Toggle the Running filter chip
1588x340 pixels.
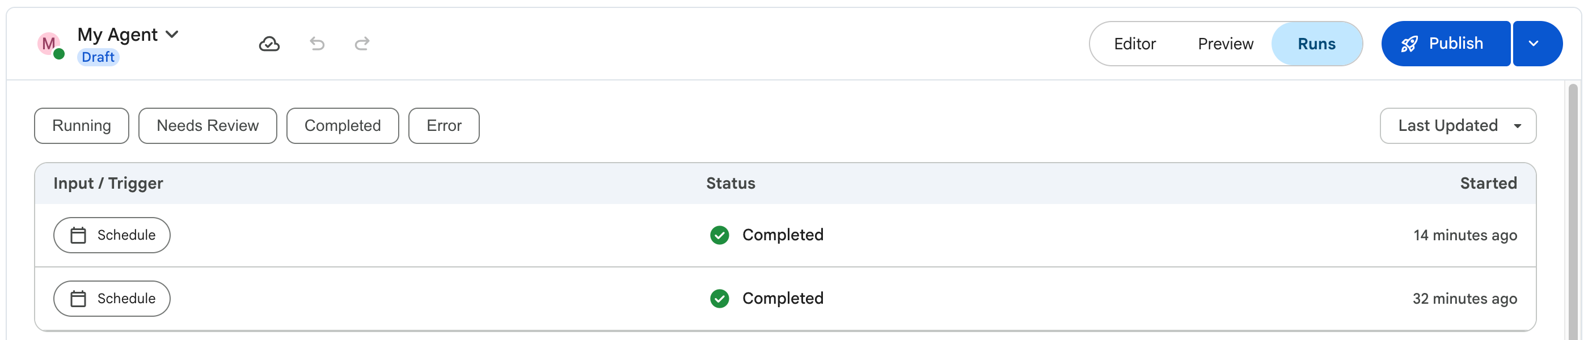[81, 126]
